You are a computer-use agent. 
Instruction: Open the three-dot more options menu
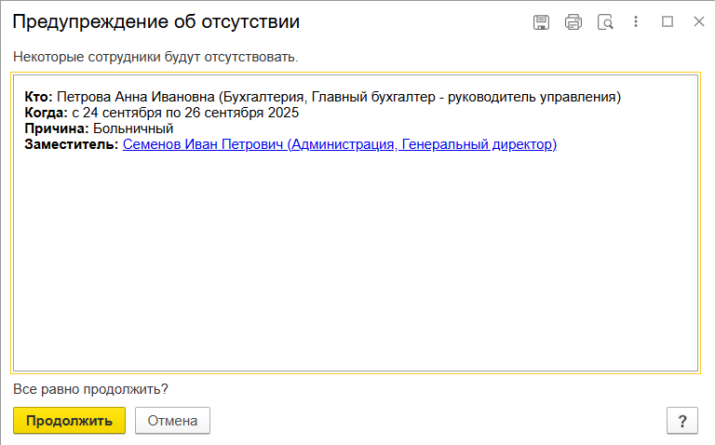click(x=637, y=21)
